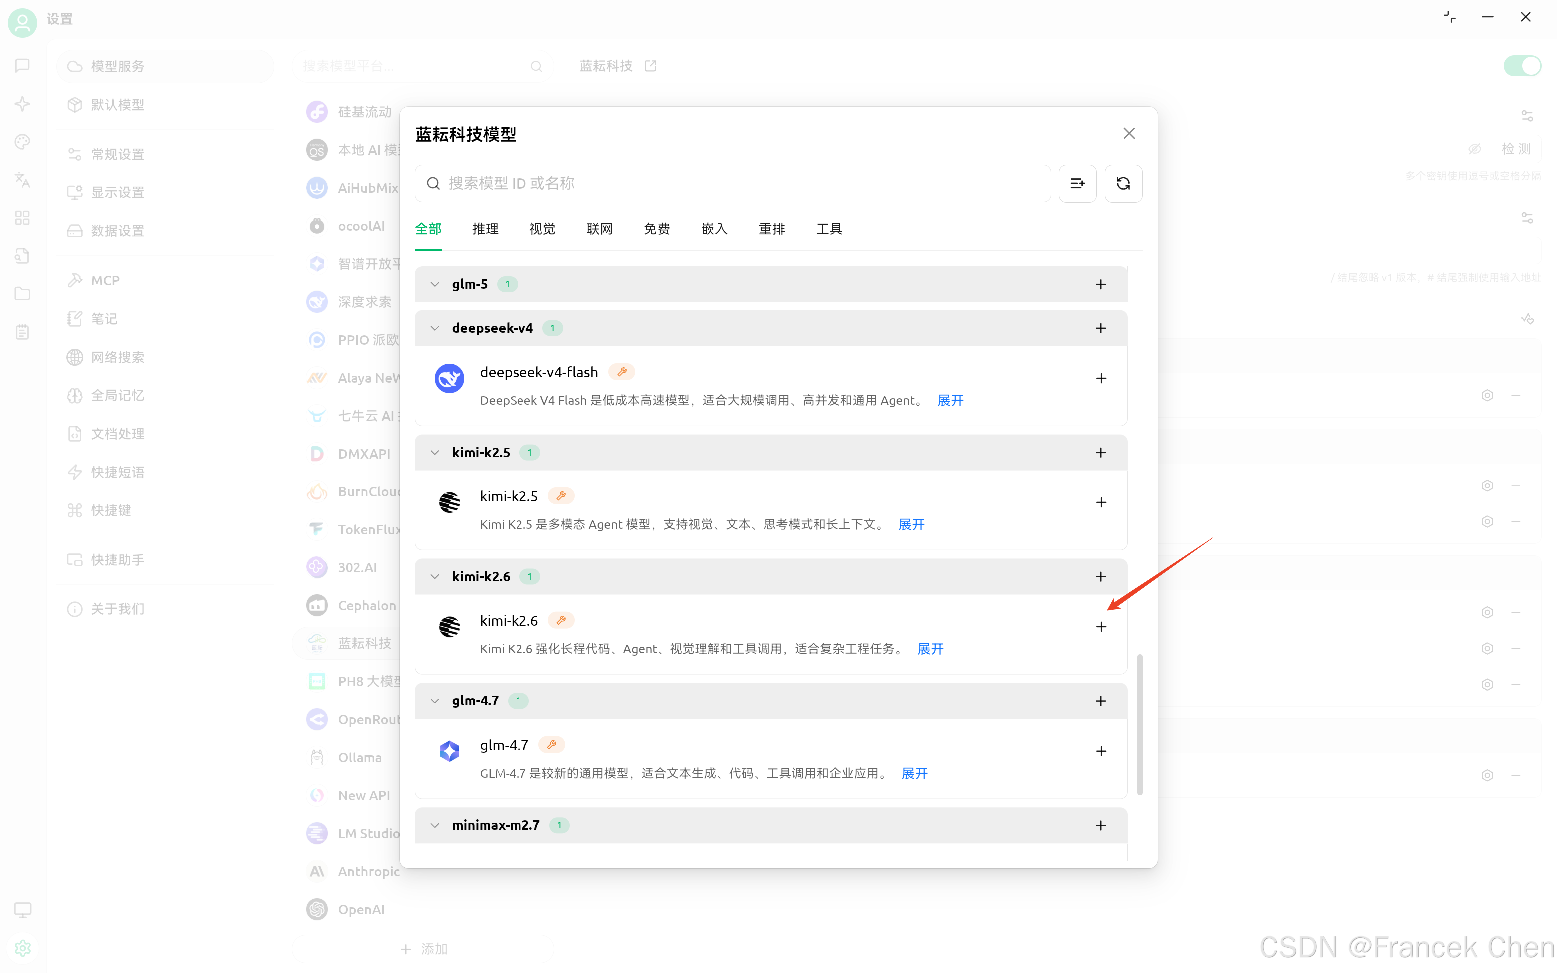Viewport: 1557px width, 973px height.
Task: Open the translate sidebar icon
Action: (22, 179)
